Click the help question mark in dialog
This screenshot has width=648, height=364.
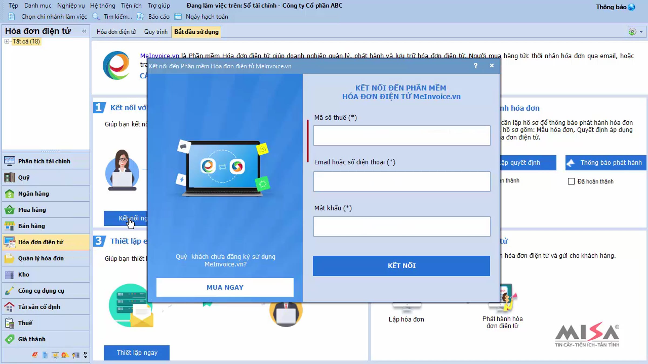[475, 66]
